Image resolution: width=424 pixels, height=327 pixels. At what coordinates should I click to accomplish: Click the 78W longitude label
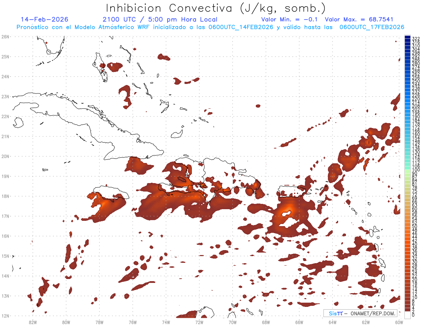pos(99,322)
